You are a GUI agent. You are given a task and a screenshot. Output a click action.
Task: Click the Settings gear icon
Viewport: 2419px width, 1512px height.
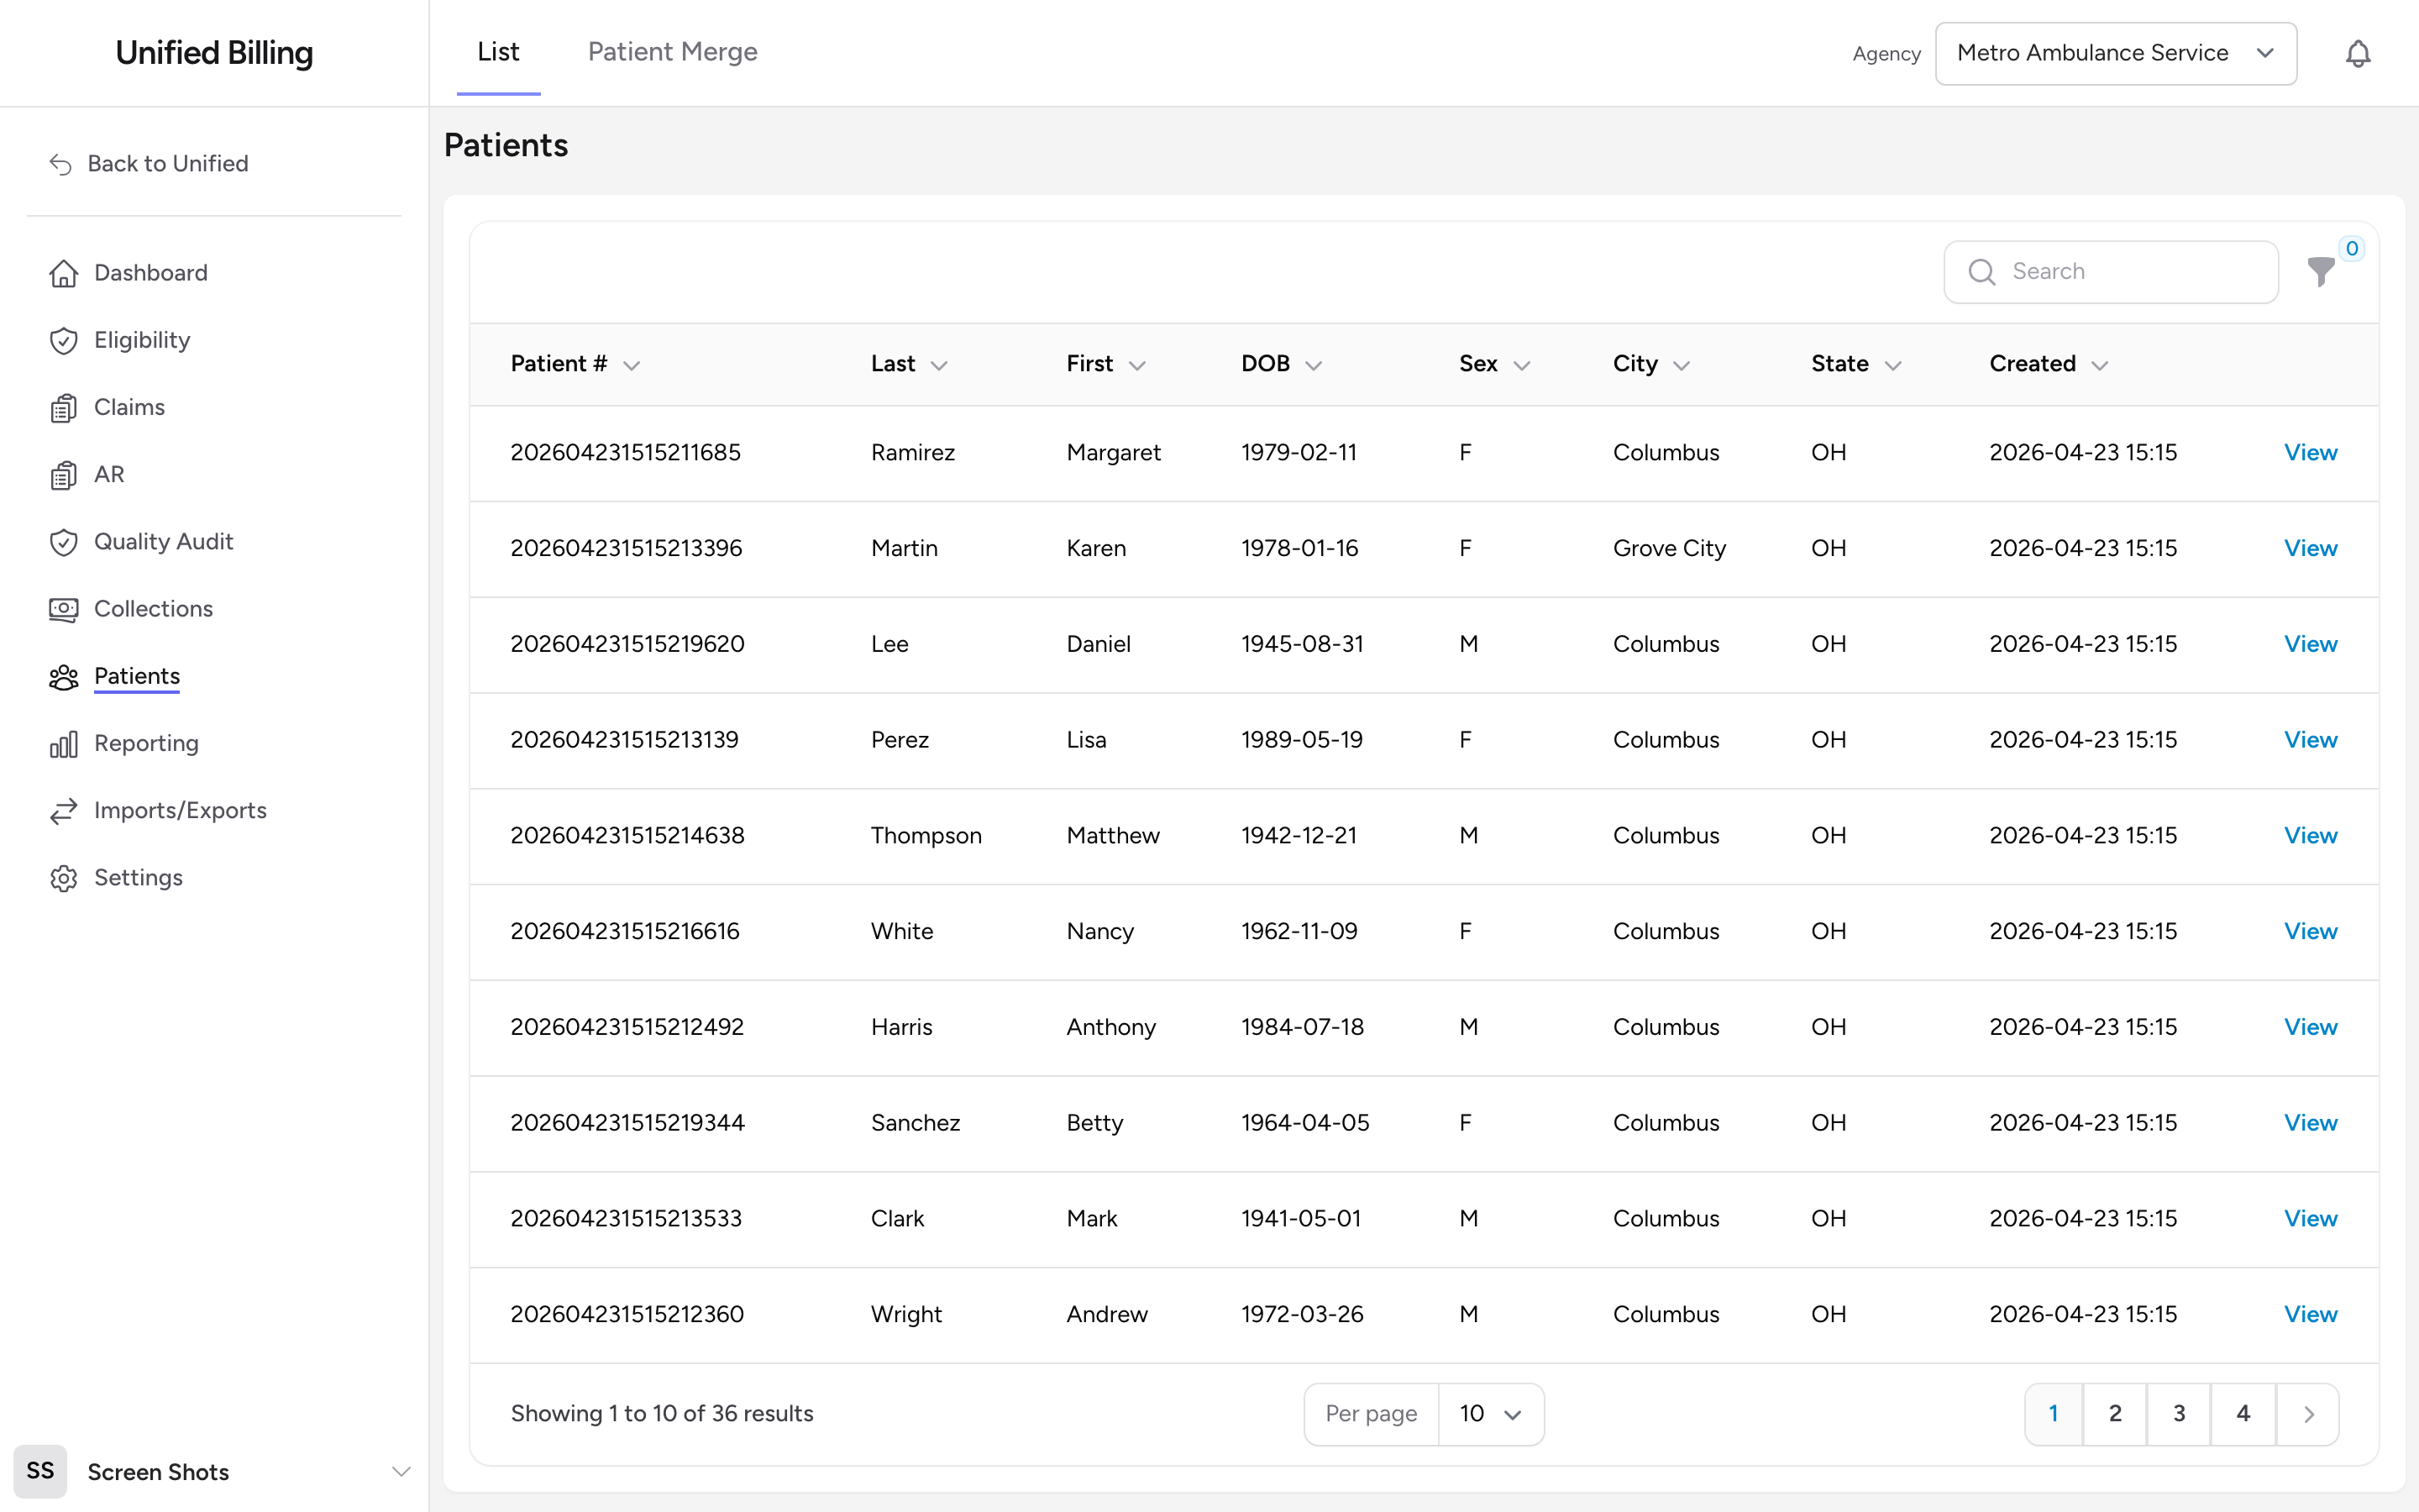[64, 877]
